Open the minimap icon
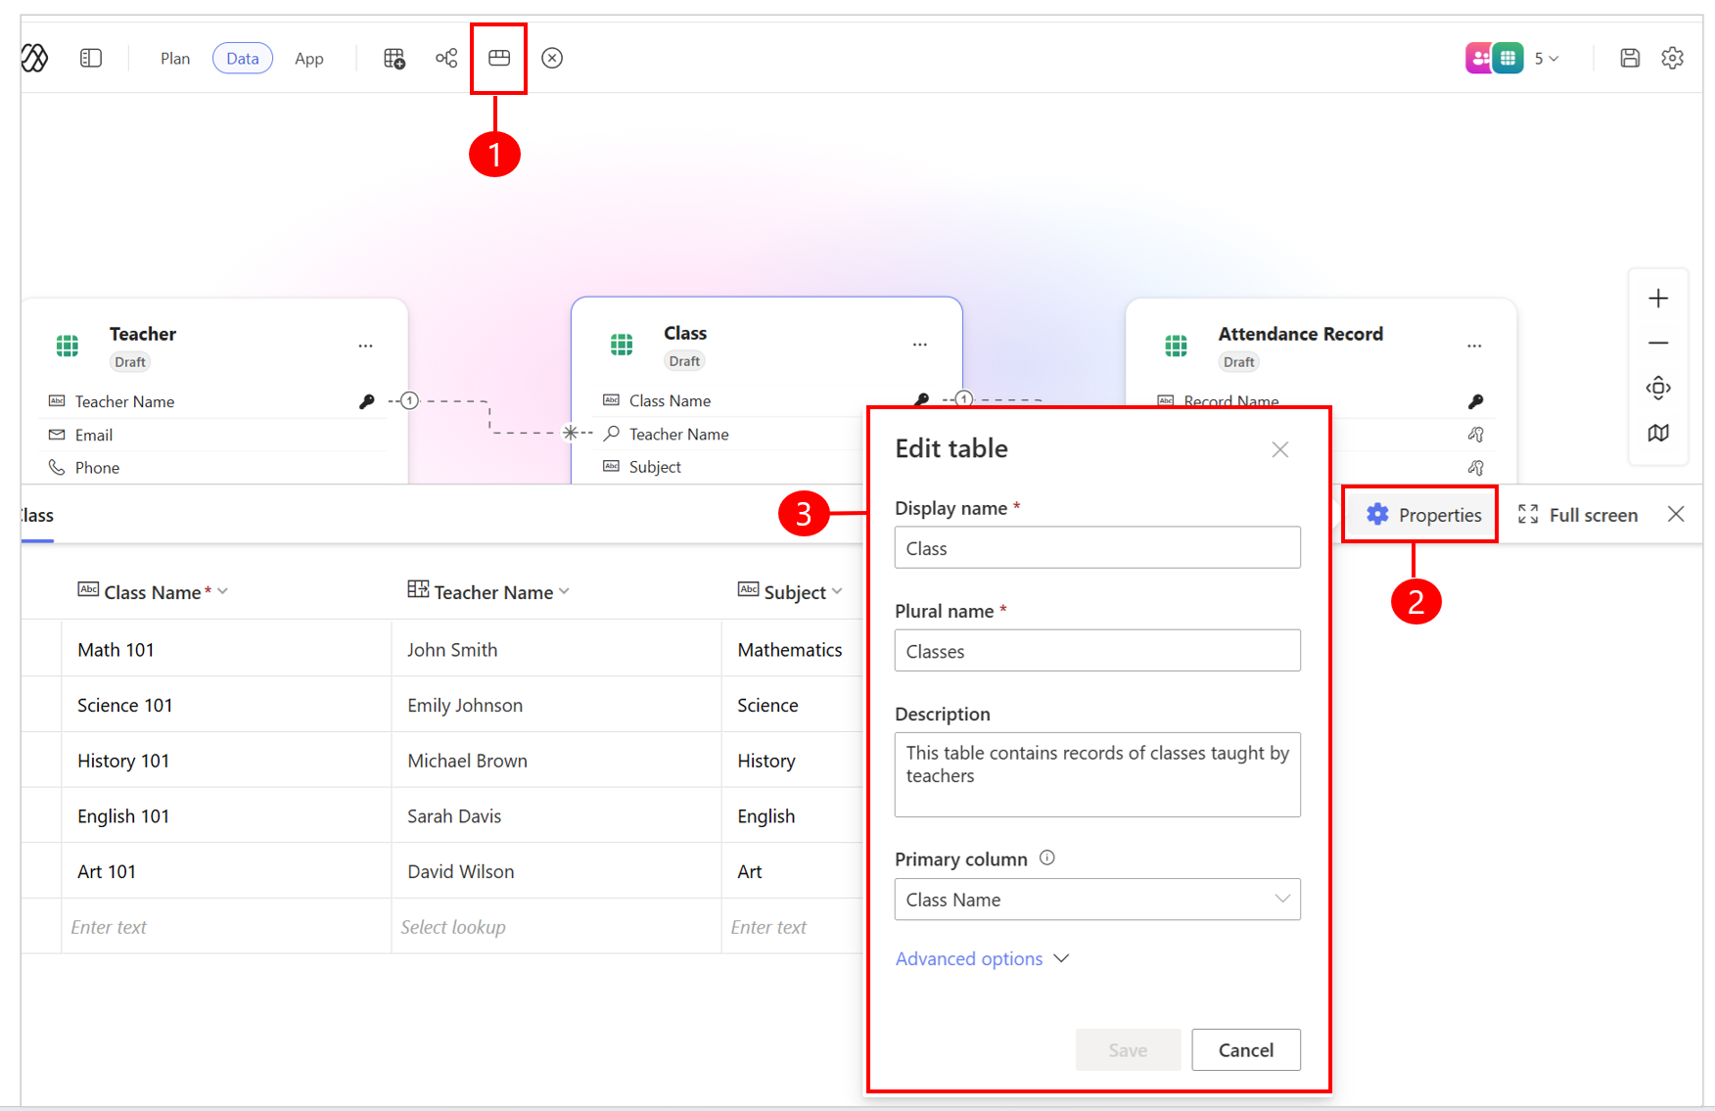 coord(1658,432)
